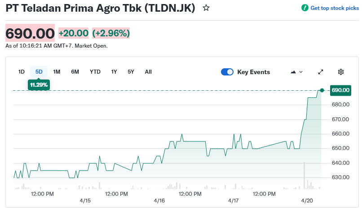Add TLDN.JK to watchlist with star icon
Image resolution: width=362 pixels, height=208 pixels.
206,8
